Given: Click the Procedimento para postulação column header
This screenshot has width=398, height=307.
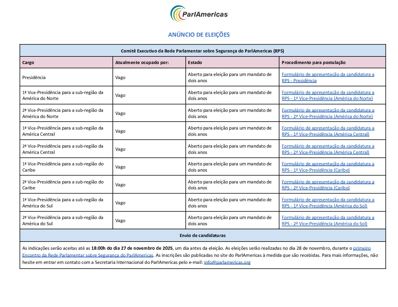Looking at the screenshot, I should coord(313,63).
